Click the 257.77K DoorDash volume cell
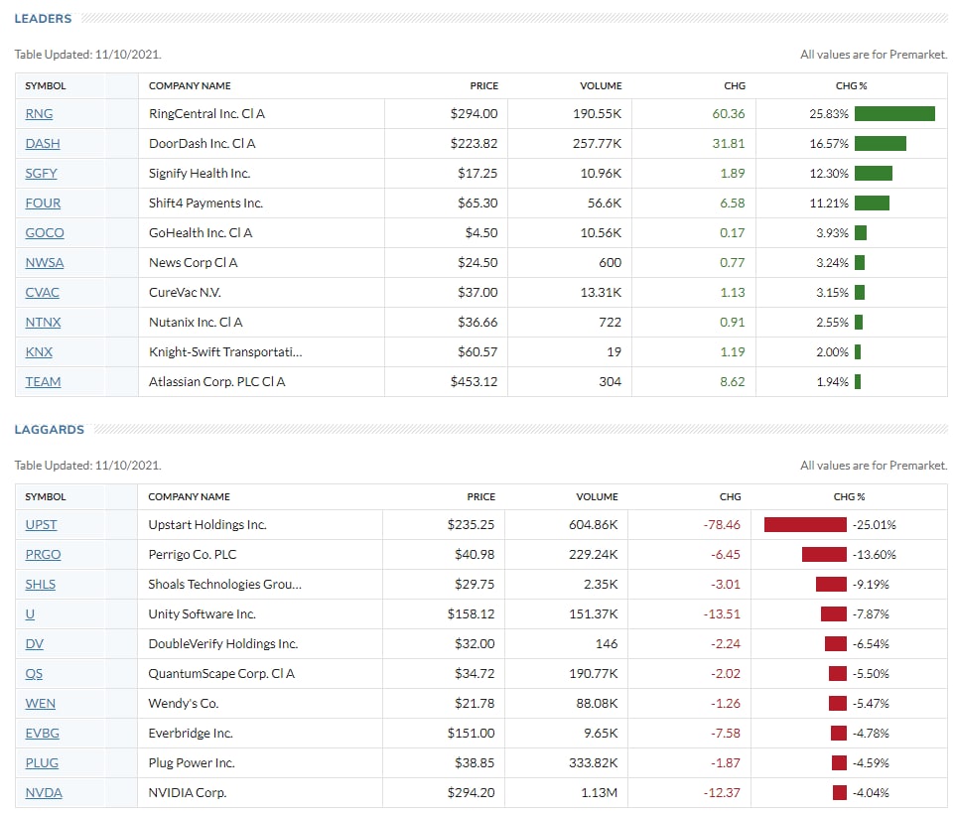The image size is (955, 813). [597, 144]
